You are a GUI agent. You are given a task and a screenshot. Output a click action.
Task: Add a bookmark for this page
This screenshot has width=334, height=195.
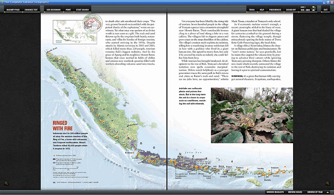(53, 9)
